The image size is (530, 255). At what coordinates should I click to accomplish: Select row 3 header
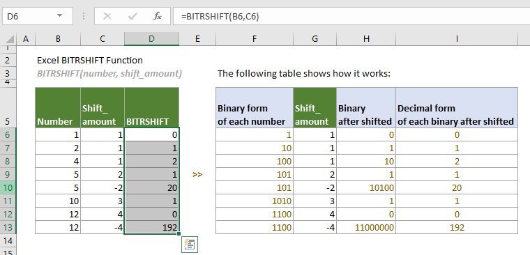tap(8, 73)
